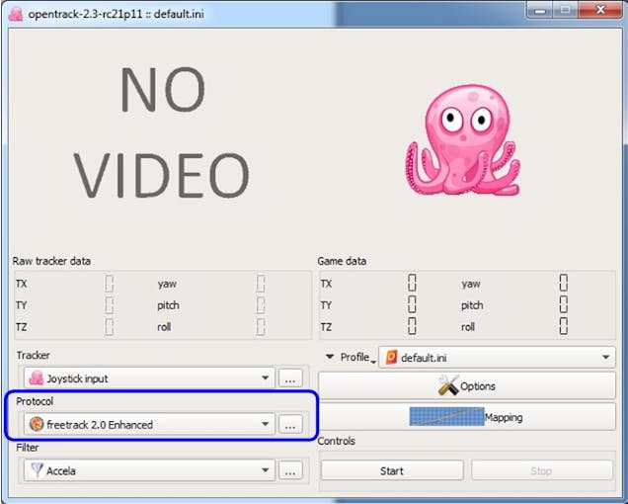Open the Tracker dropdown showing Joystick input

[149, 378]
